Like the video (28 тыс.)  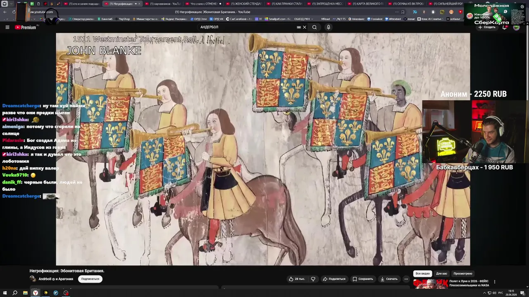coord(297,279)
